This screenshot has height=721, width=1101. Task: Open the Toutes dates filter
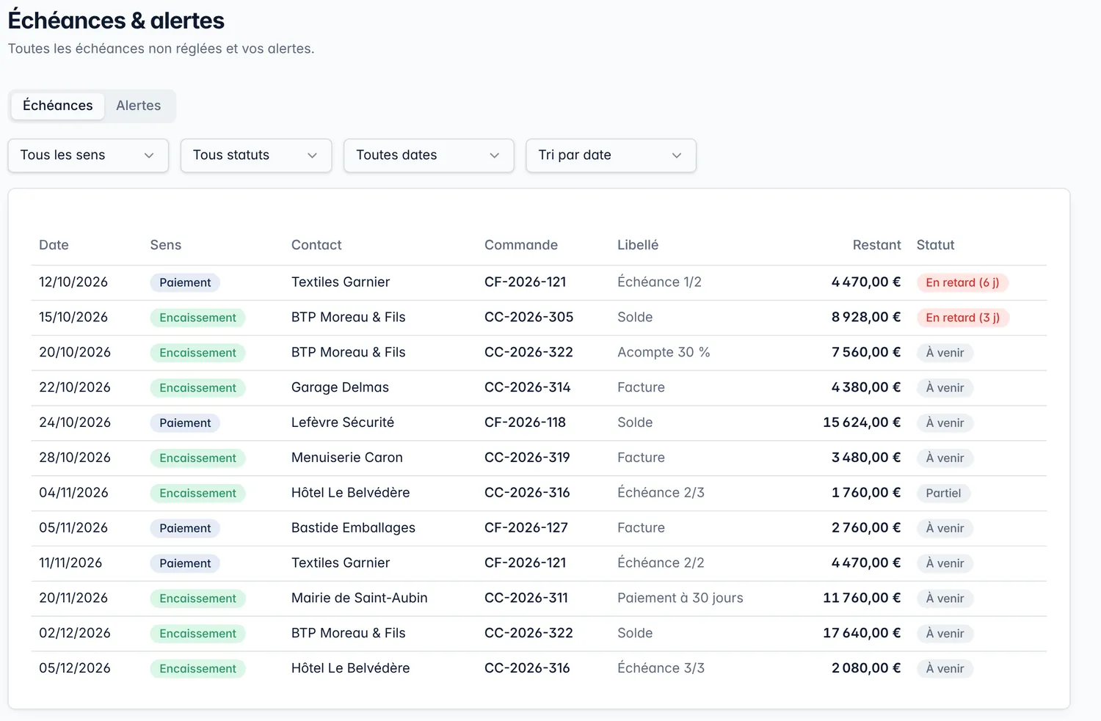[x=429, y=155]
